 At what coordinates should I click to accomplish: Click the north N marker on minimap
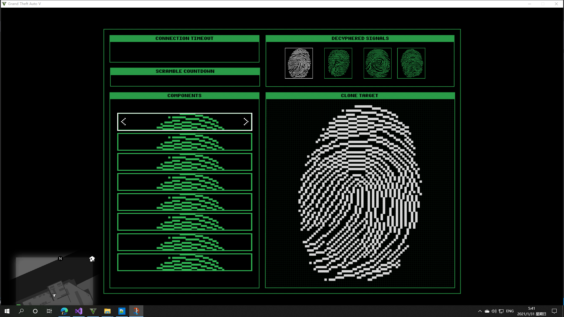coord(61,259)
